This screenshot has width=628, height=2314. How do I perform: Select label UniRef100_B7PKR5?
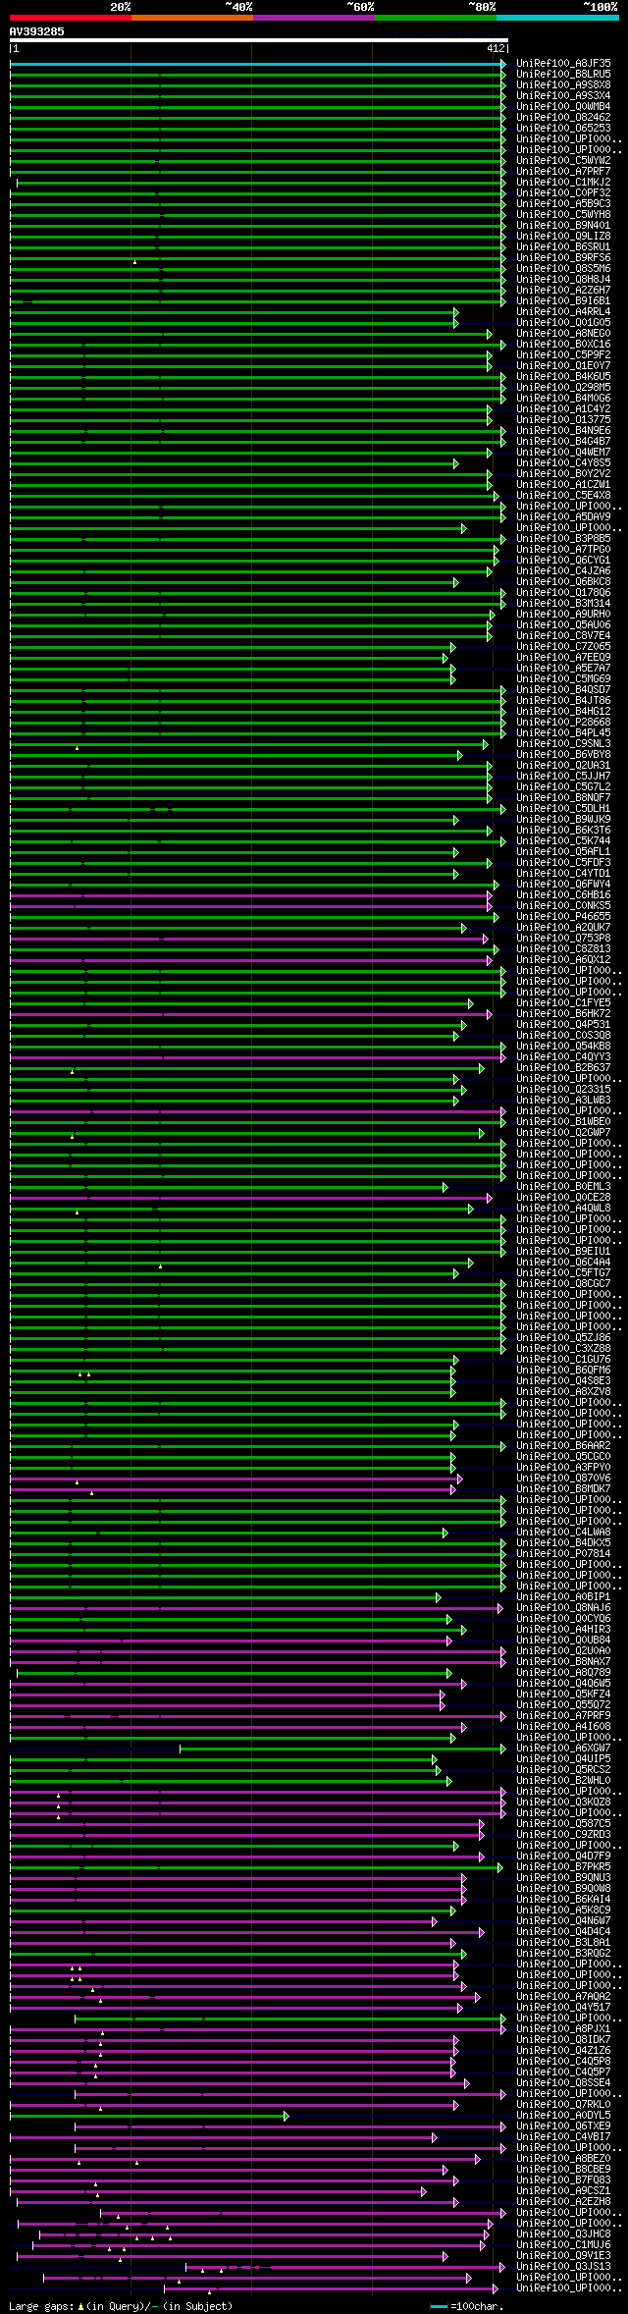pos(563,1867)
